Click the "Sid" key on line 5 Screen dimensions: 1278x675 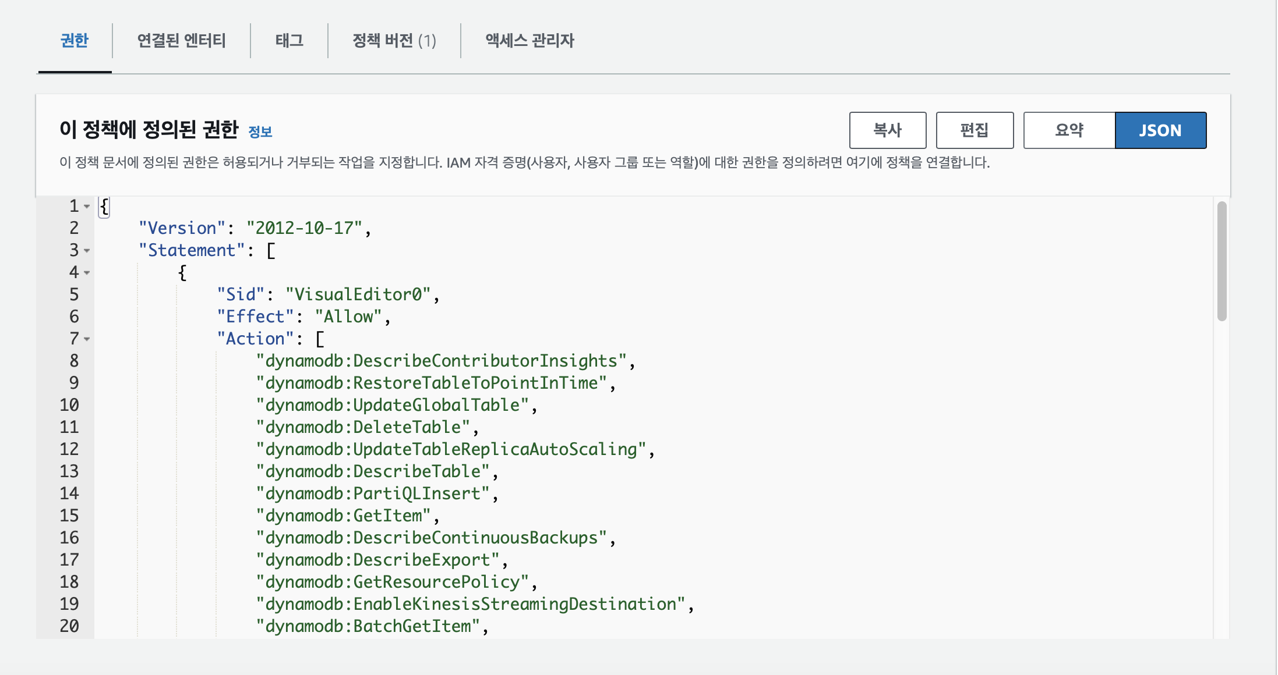click(x=241, y=294)
